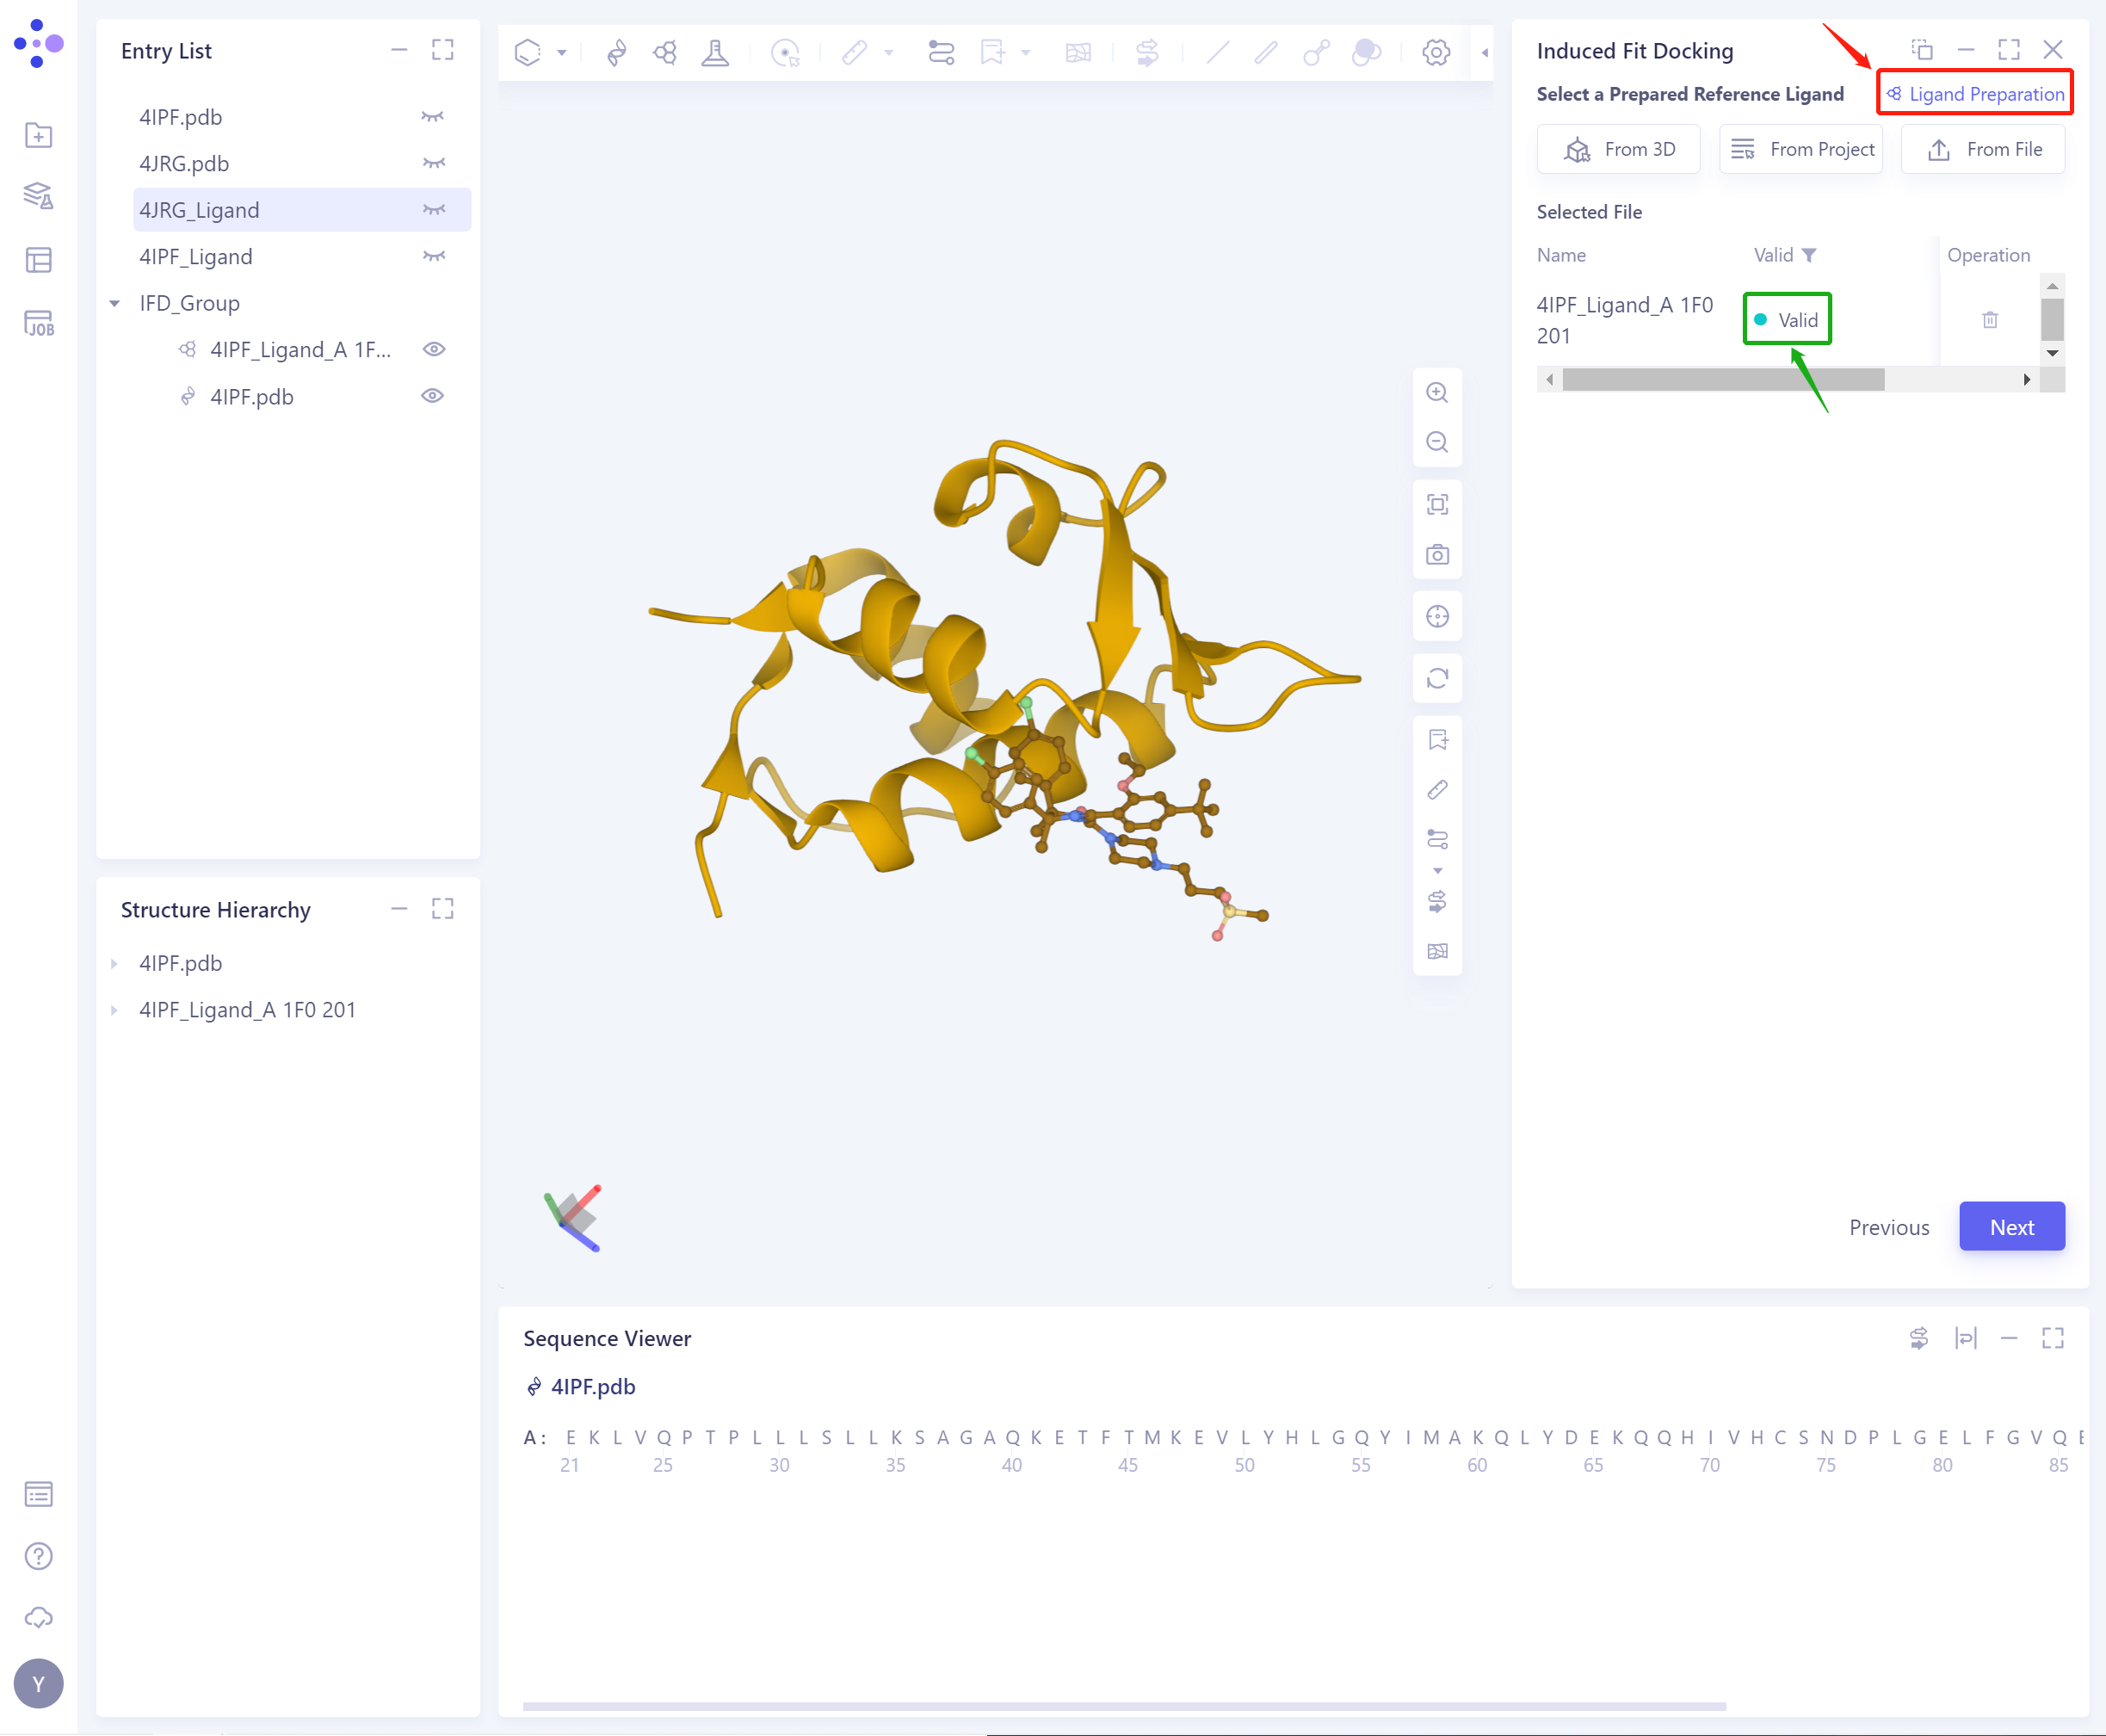This screenshot has height=1736, width=2106.
Task: Take a screenshot with camera icon
Action: click(x=1437, y=555)
